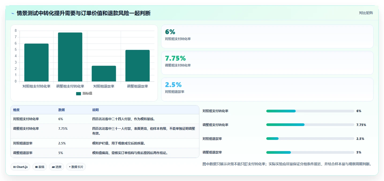Click description 模拟值偏高,需核实订单结构
Viewport: 384px width, 181px height.
tap(130, 153)
